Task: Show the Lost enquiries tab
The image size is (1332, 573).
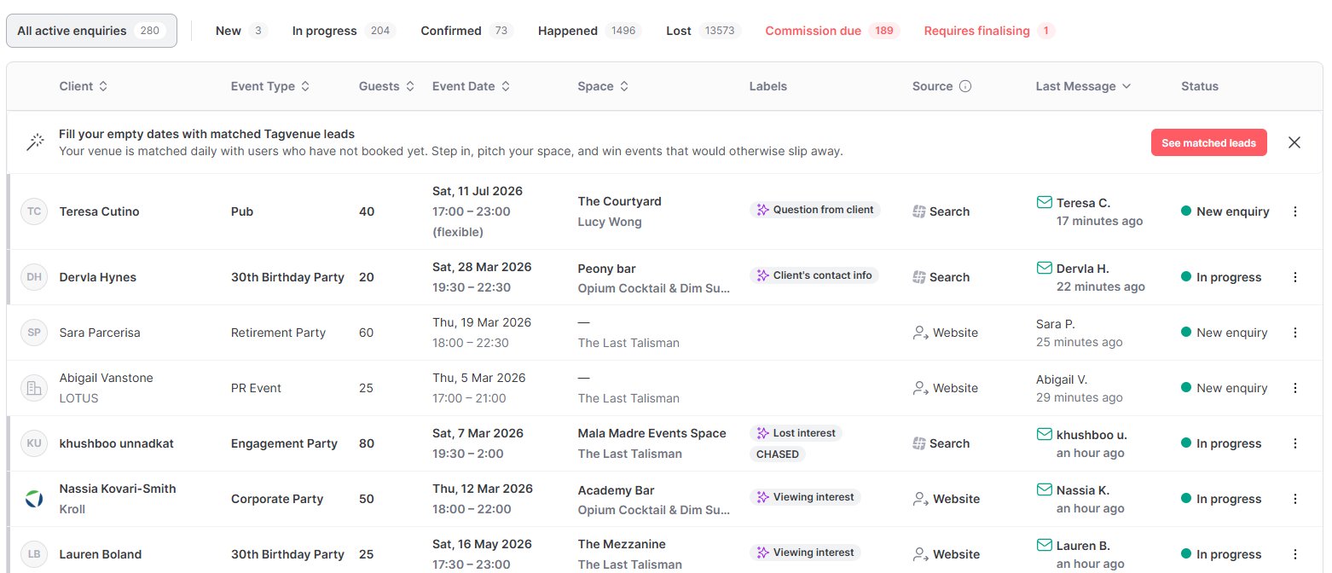Action: pyautogui.click(x=704, y=31)
